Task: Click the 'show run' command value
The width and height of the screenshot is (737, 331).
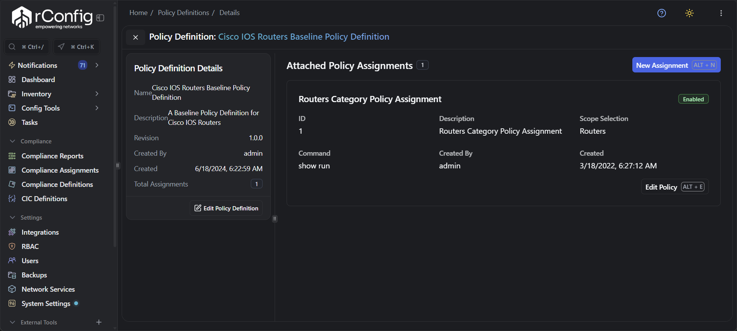Action: point(314,166)
